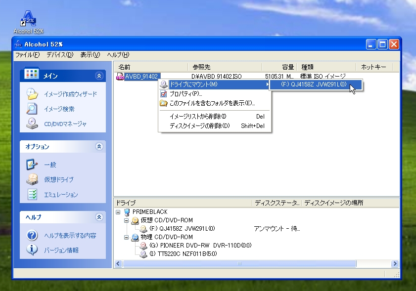Open the バージョン情報 link

click(61, 250)
